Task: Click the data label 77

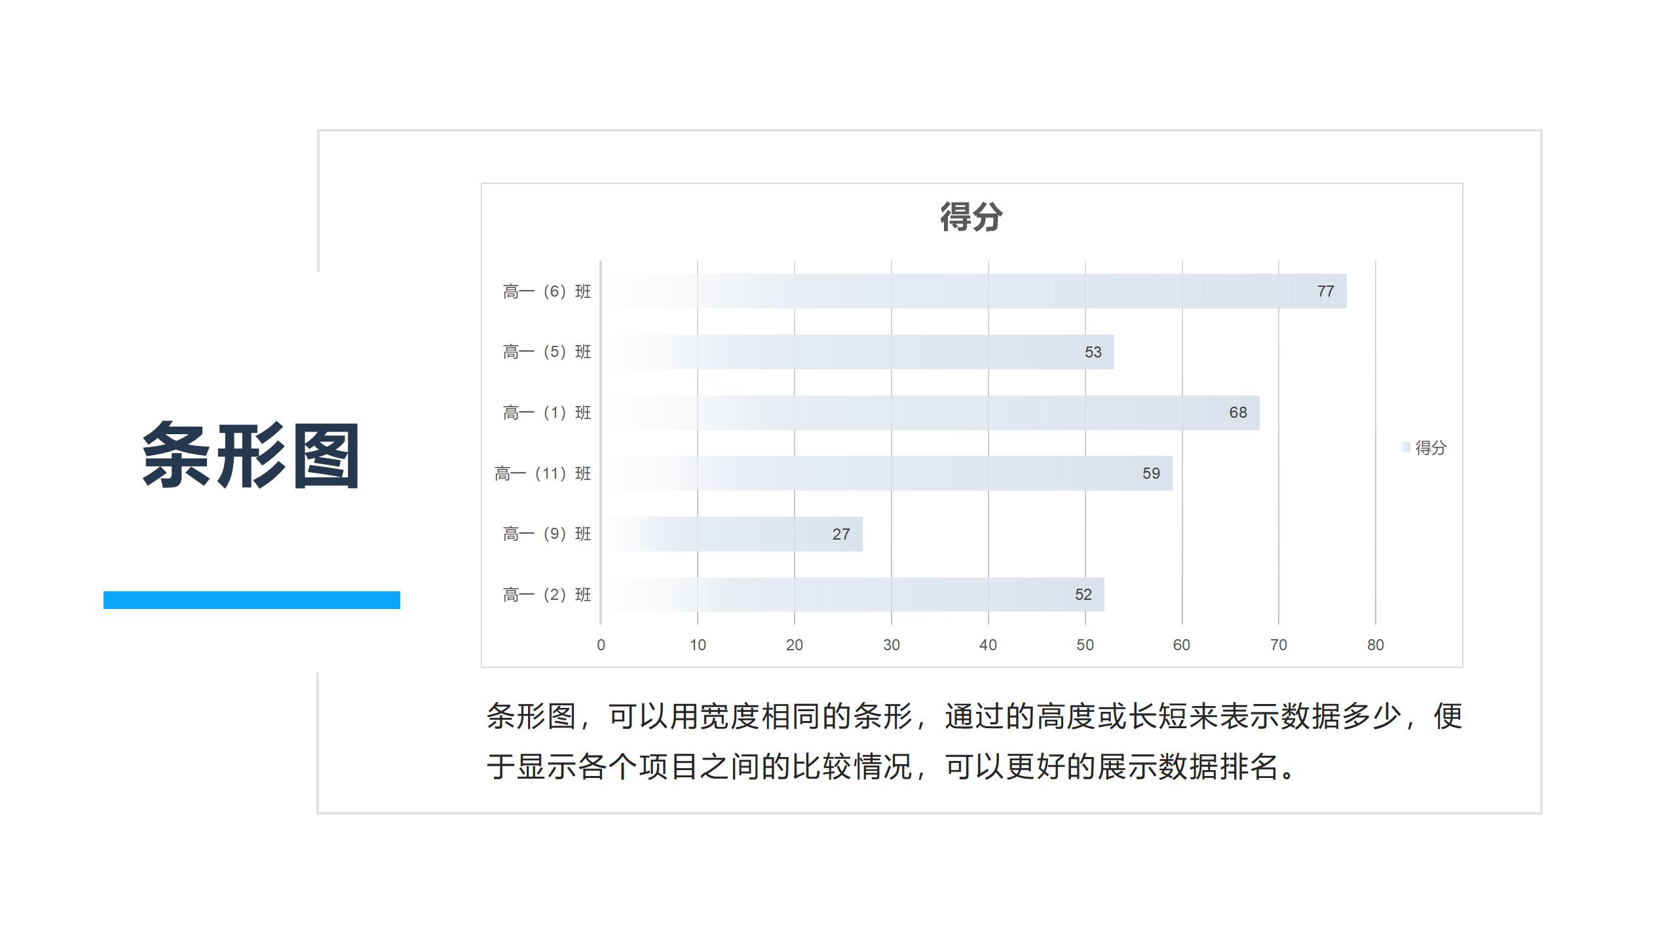Action: pyautogui.click(x=1325, y=291)
